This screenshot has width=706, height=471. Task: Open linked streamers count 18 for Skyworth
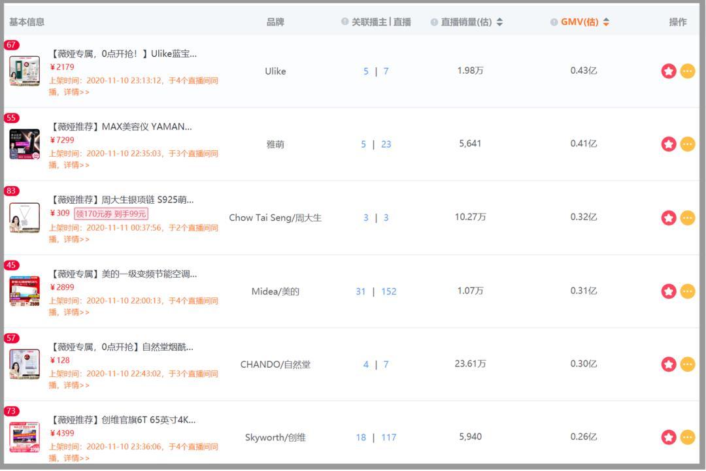pos(361,438)
